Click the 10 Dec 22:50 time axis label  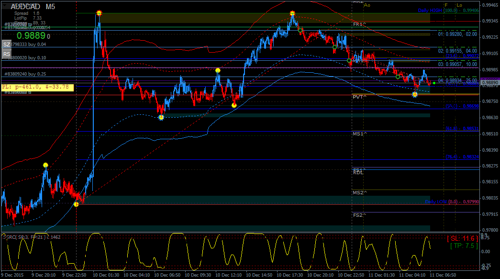click(x=351, y=275)
